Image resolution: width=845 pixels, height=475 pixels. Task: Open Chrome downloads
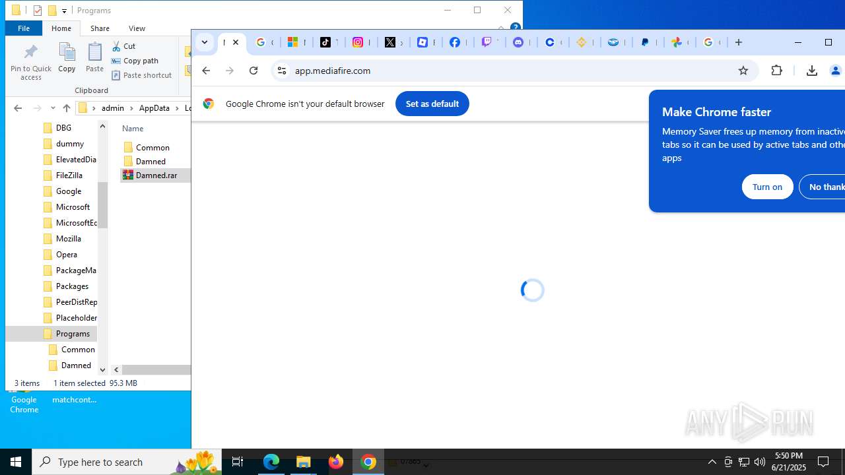coord(812,71)
